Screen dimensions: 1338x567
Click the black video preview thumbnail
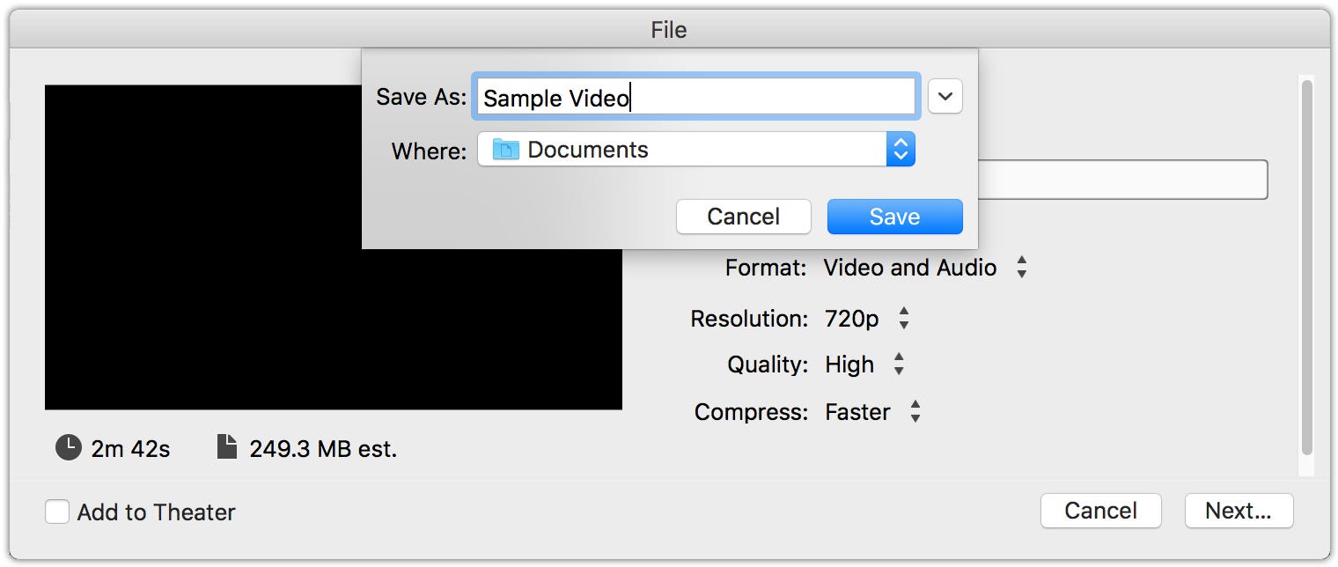334,247
